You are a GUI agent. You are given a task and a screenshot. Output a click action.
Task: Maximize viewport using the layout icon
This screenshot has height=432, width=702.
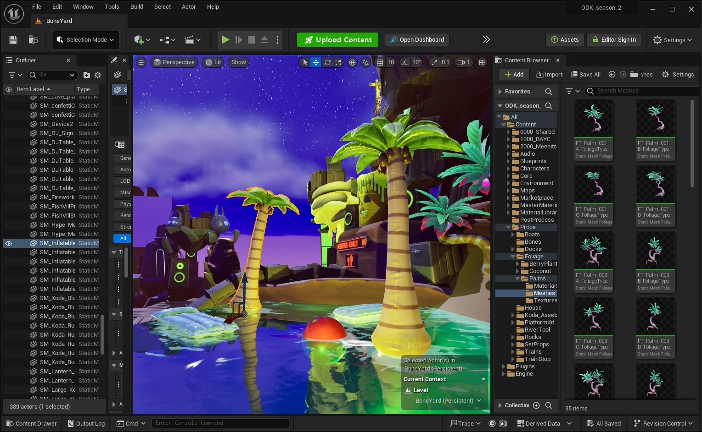(x=482, y=62)
